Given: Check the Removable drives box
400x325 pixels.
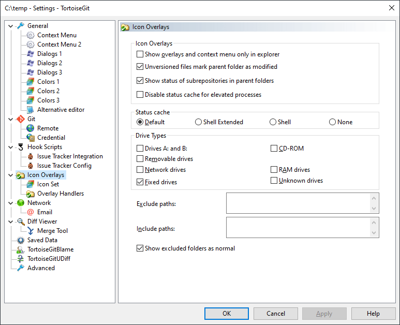Looking at the screenshot, I should [x=140, y=159].
